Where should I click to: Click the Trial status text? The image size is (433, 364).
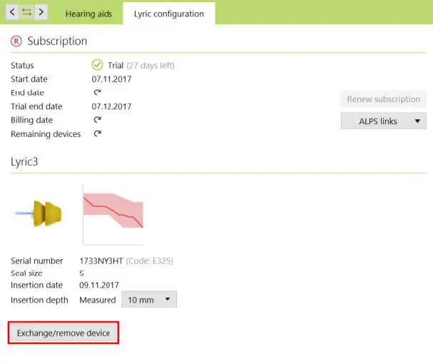pos(116,66)
